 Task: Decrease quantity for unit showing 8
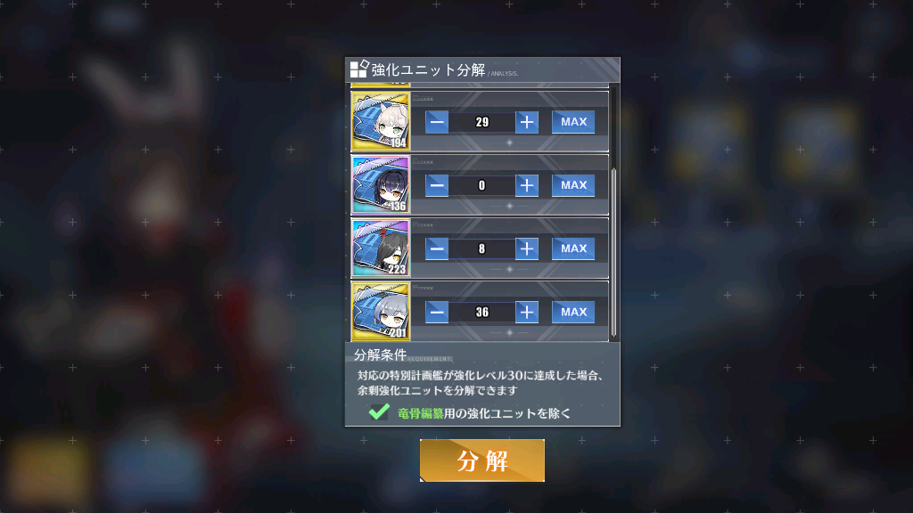click(437, 249)
